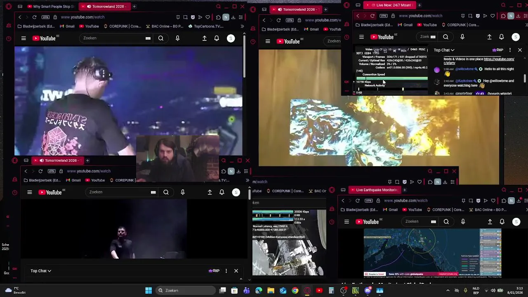Click voice search mic in Earthquake Monitoring window
Viewport: 528px width, 297px height.
[x=463, y=222]
